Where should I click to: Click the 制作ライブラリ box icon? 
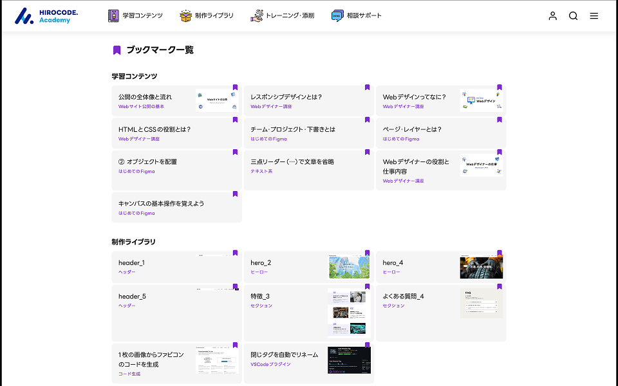[x=186, y=16]
